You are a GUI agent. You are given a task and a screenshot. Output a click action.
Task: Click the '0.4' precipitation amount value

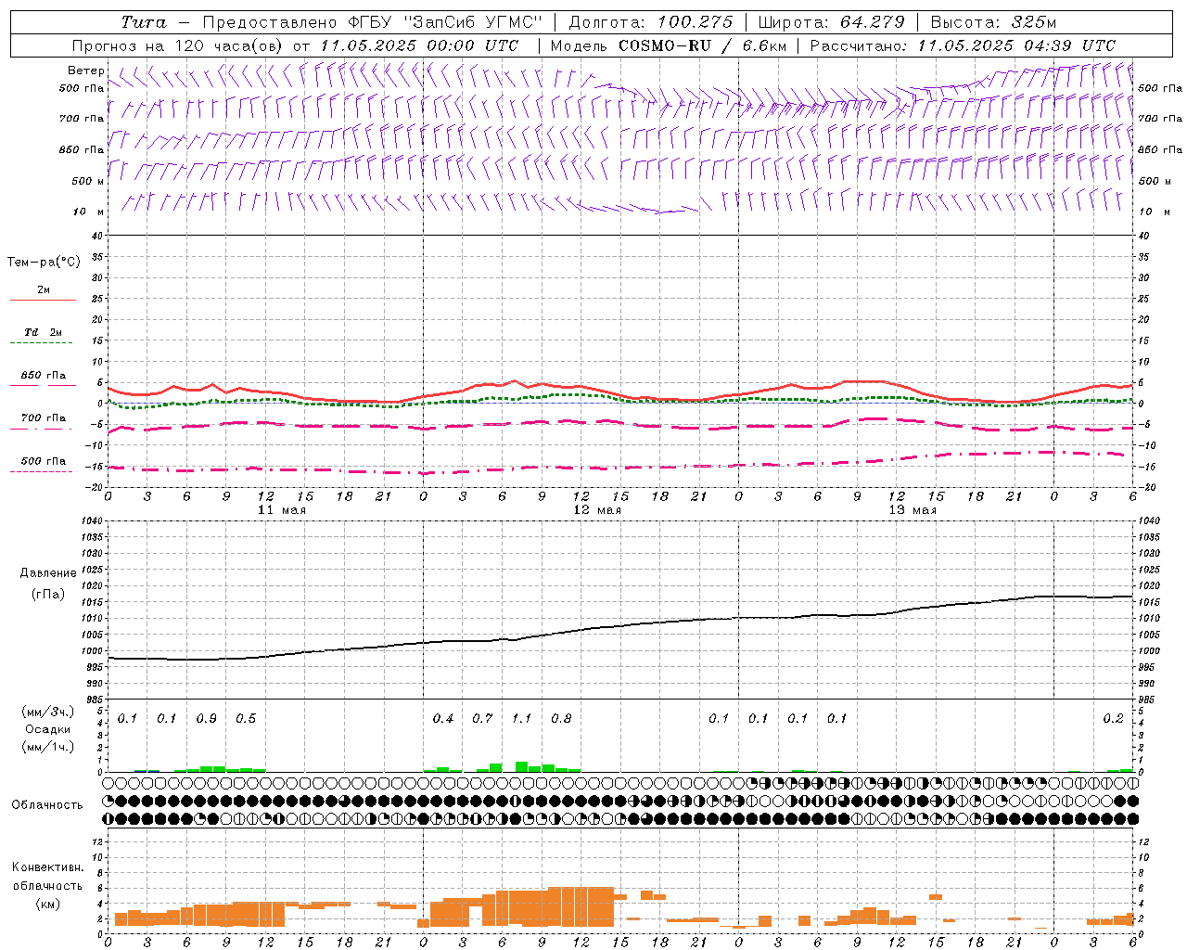coord(443,719)
